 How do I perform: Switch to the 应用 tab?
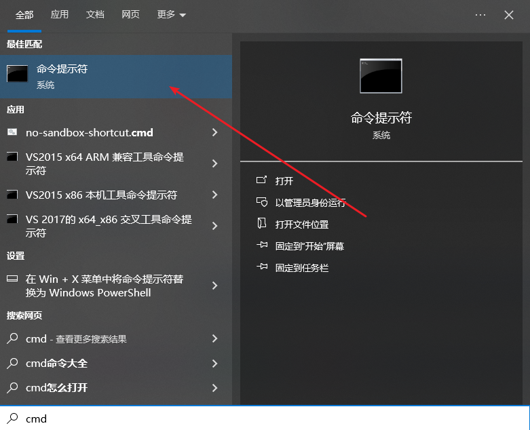click(60, 14)
